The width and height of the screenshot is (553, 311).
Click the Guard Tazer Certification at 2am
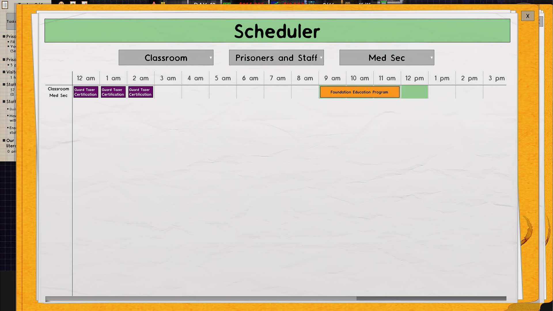click(140, 92)
